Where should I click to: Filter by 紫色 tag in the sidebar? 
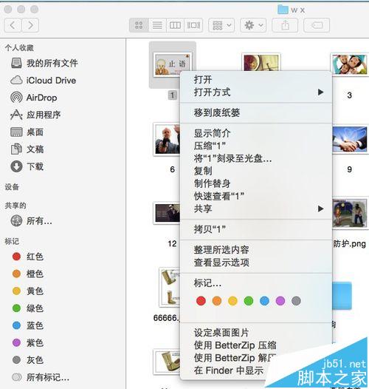click(x=28, y=343)
